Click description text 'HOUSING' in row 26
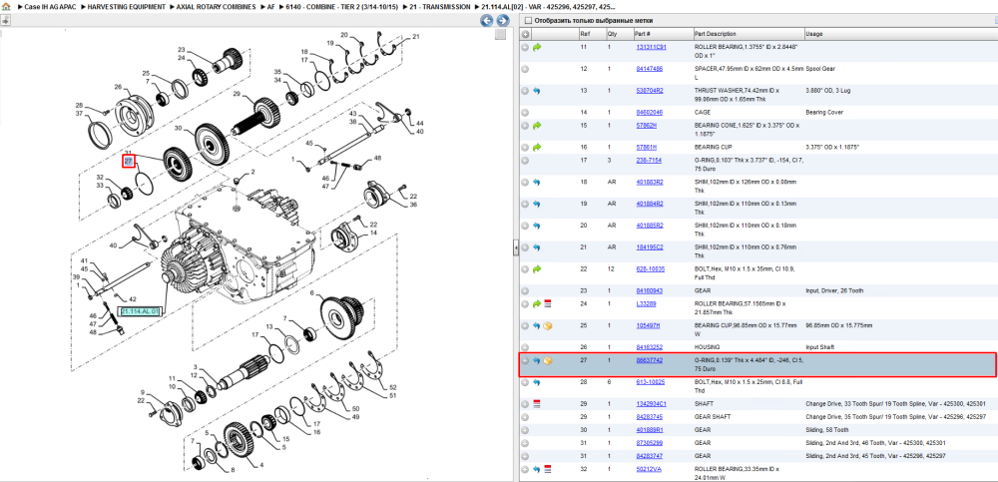 (x=706, y=347)
